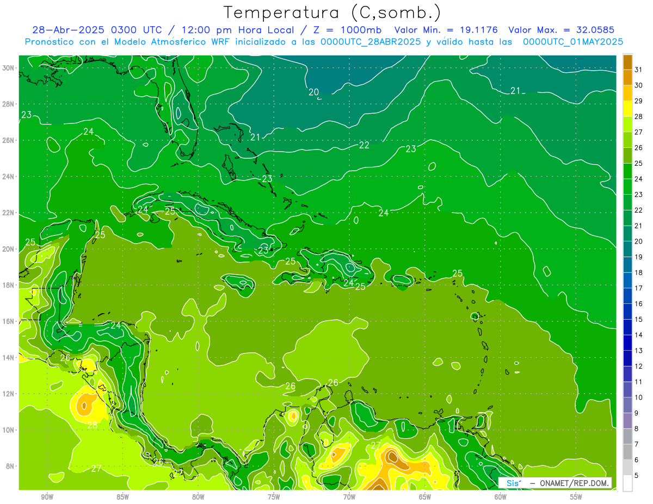
Task: Click the 55W longitude axis label
Action: tap(576, 497)
